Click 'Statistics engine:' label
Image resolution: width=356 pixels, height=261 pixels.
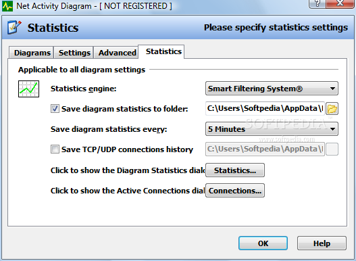point(83,89)
